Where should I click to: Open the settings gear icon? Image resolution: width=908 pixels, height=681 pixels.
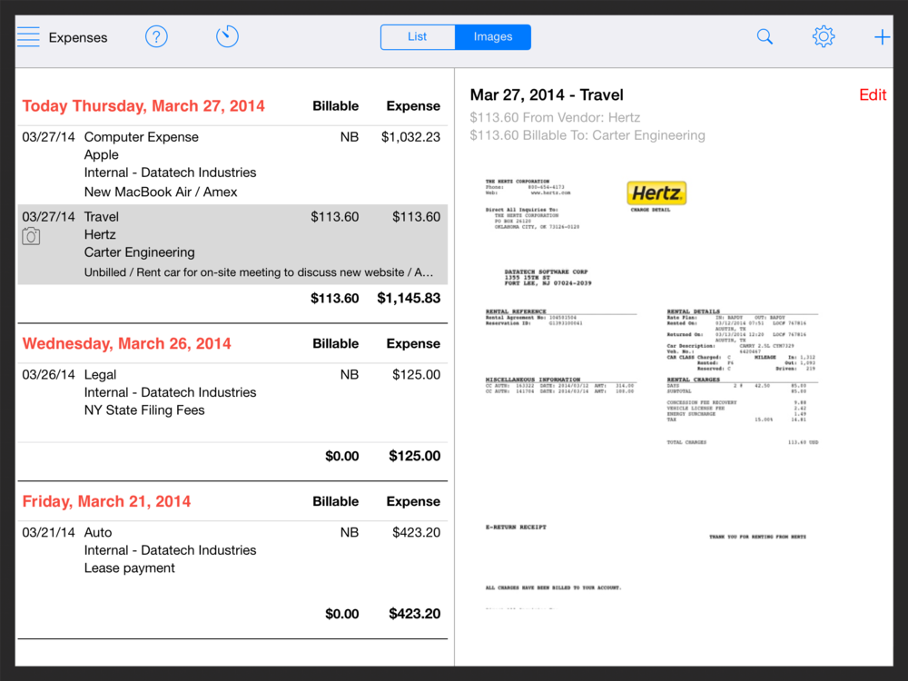coord(824,36)
